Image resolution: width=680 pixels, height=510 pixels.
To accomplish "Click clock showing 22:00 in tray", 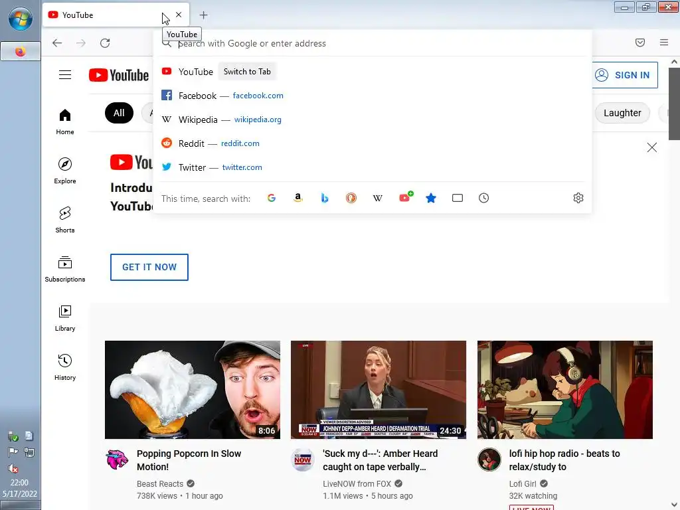I will (19, 488).
